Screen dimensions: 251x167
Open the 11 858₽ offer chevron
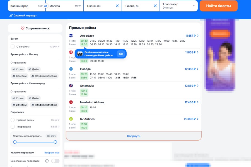(x=198, y=52)
